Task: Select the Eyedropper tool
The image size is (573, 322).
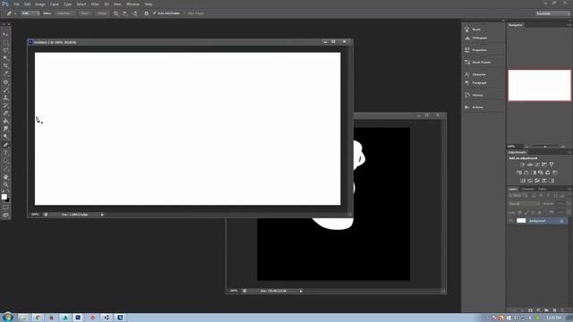Action: (x=5, y=73)
